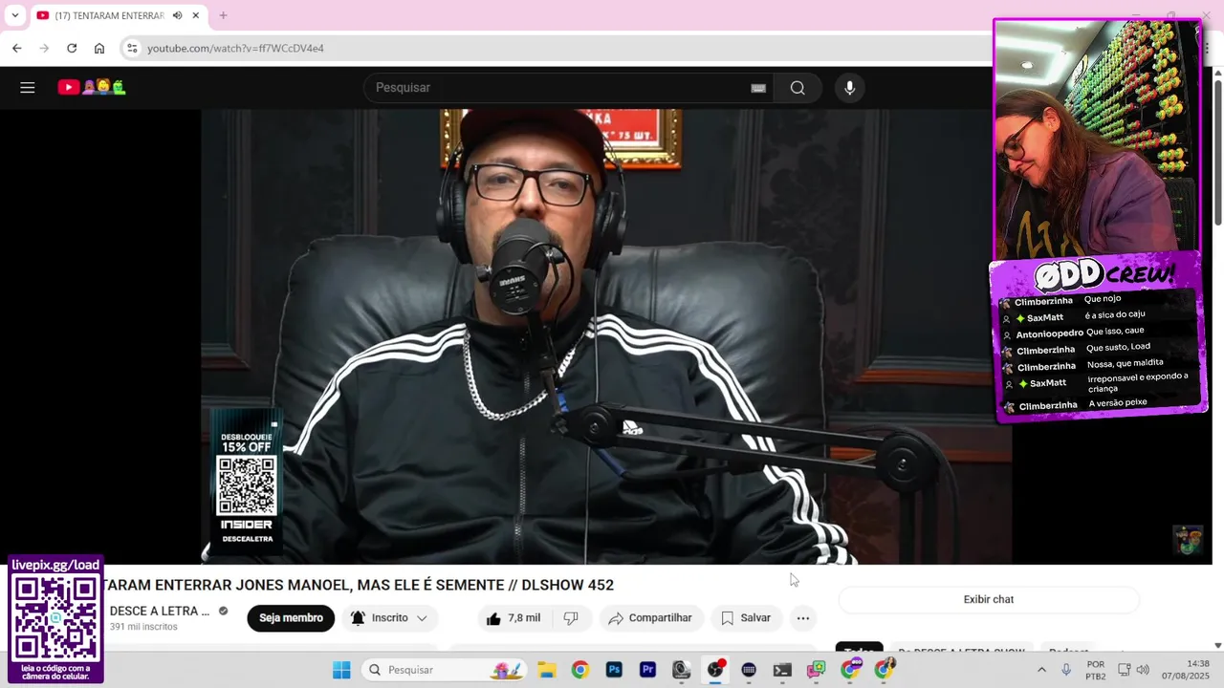Dislike the video with thumbs down
This screenshot has height=688, width=1224.
point(571,618)
